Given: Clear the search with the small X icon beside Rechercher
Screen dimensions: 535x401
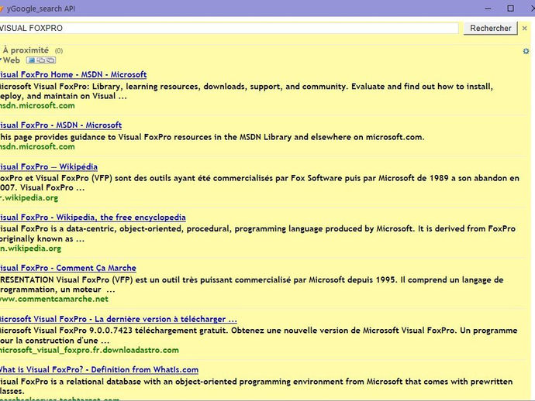Looking at the screenshot, I should [x=525, y=29].
